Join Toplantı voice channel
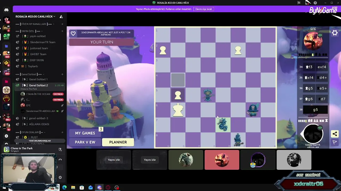341x191 pixels. (x=39, y=66)
